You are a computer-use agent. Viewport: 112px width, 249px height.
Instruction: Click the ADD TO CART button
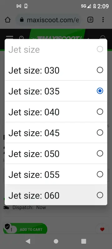pos(31,229)
